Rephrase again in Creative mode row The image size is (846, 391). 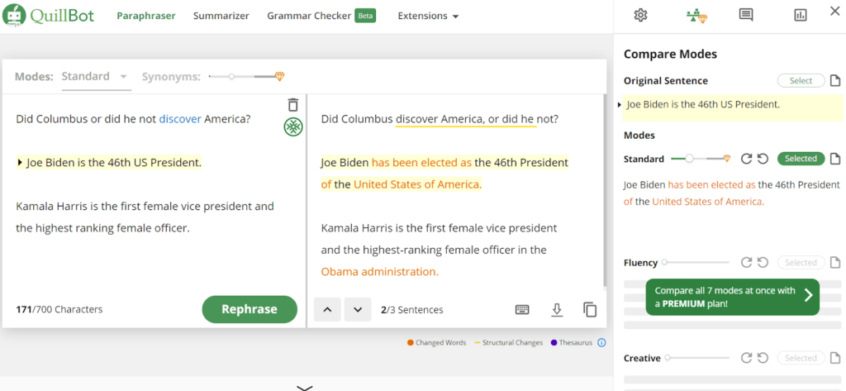pyautogui.click(x=746, y=357)
